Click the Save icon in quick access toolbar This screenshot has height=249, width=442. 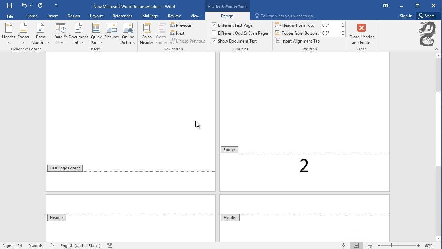coord(9,6)
